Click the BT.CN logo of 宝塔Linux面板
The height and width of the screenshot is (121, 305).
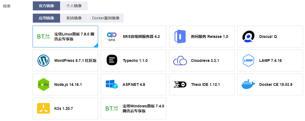pos(43,37)
